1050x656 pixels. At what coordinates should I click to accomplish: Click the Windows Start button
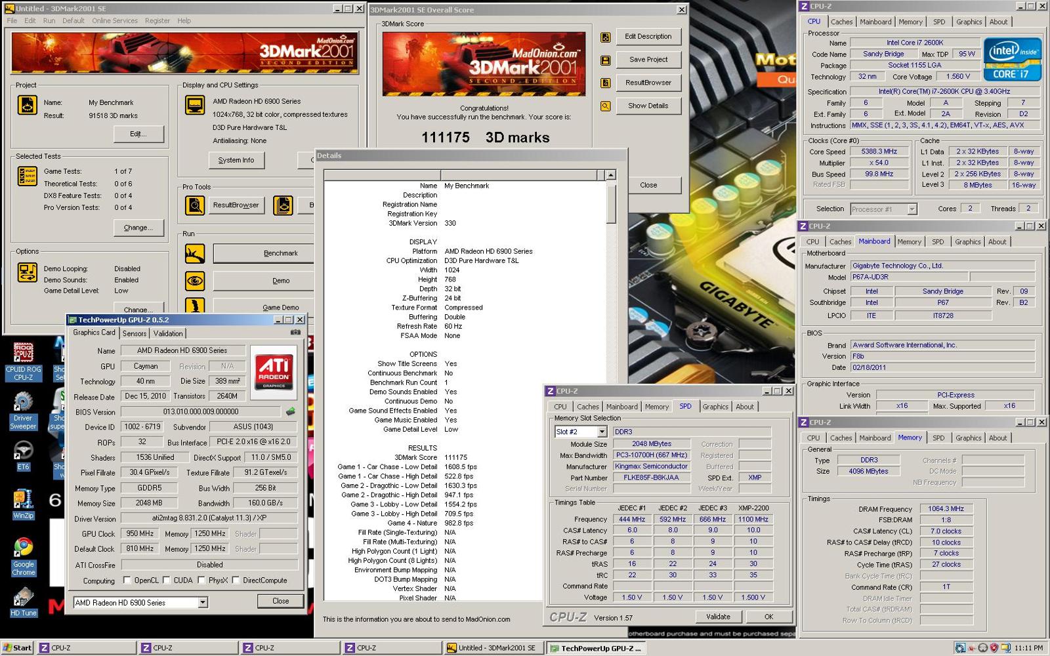[x=17, y=647]
